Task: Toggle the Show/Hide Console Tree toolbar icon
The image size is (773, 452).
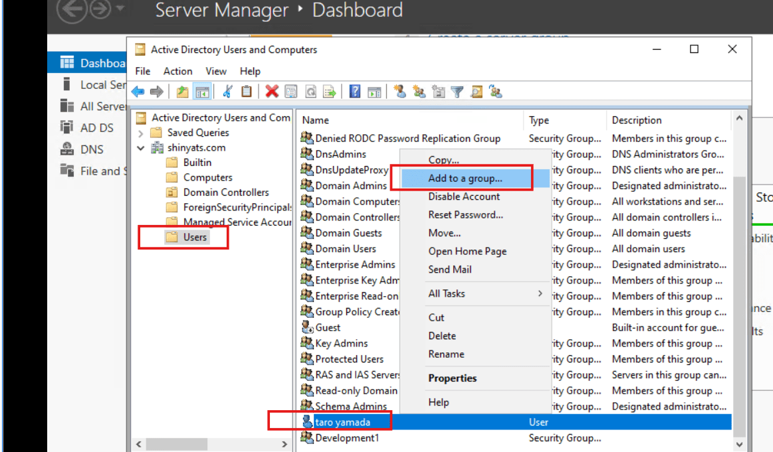Action: (202, 92)
